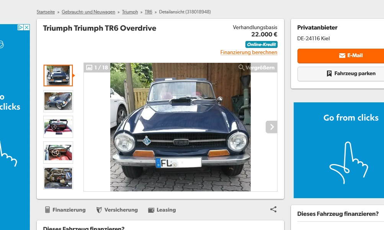Screen dimensions: 384x230
Task: Open the Versicherung tab
Action: tap(117, 210)
